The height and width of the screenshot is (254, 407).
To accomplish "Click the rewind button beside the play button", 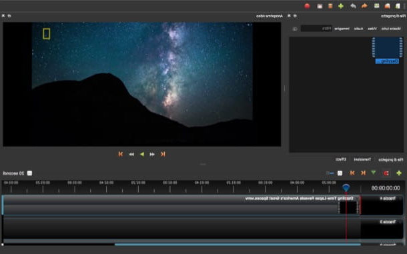I will 152,154.
